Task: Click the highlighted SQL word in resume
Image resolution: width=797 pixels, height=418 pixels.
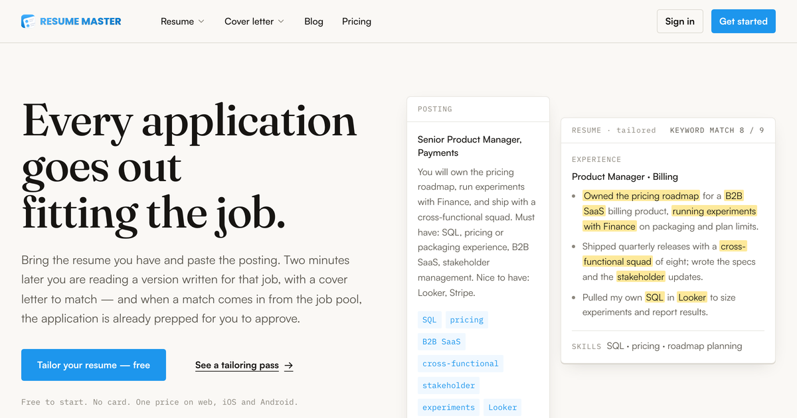Action: [x=655, y=297]
